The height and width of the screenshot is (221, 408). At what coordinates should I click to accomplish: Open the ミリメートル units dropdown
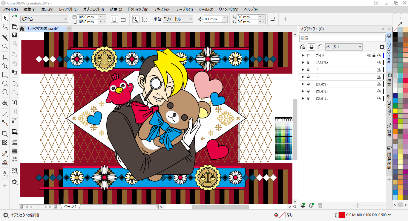click(178, 19)
